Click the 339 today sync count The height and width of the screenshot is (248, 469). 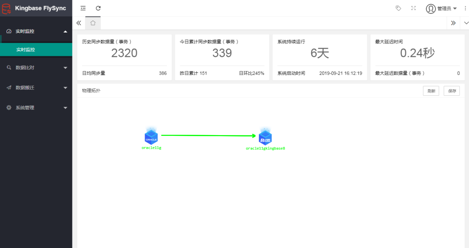click(x=222, y=53)
